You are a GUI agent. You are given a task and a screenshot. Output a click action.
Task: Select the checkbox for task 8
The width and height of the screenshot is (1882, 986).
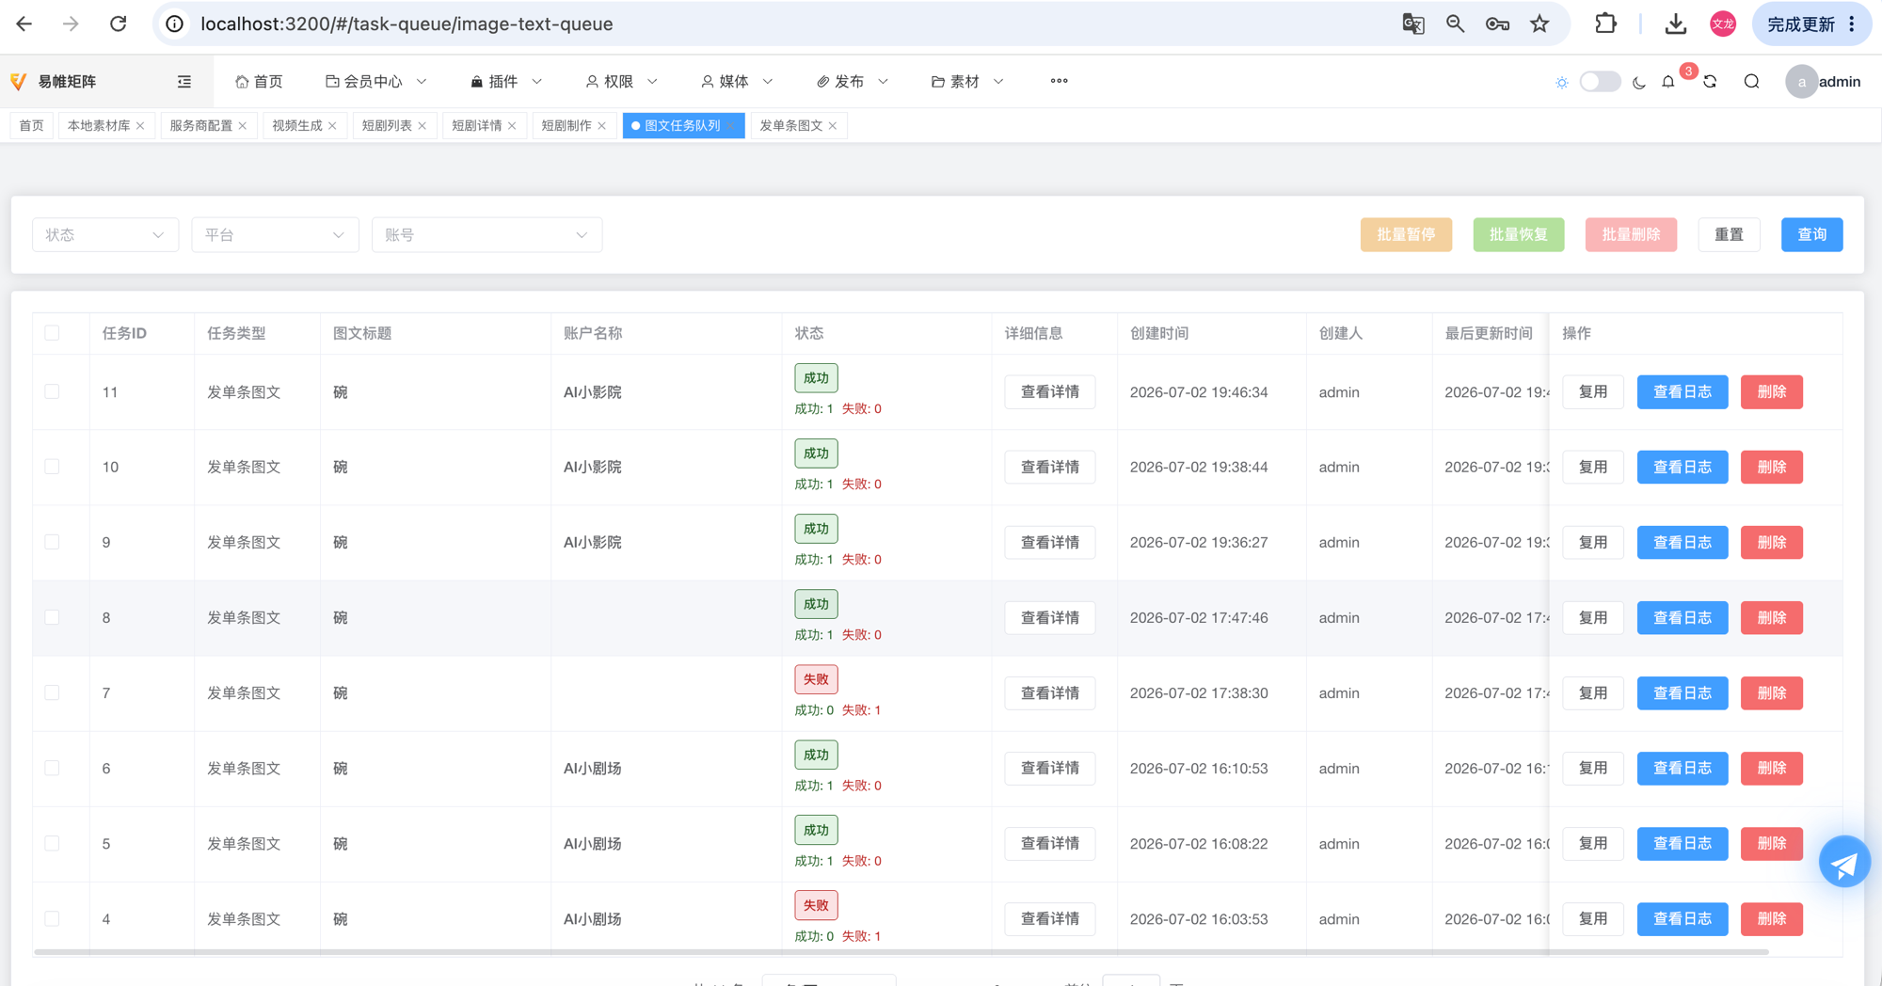pos(52,617)
